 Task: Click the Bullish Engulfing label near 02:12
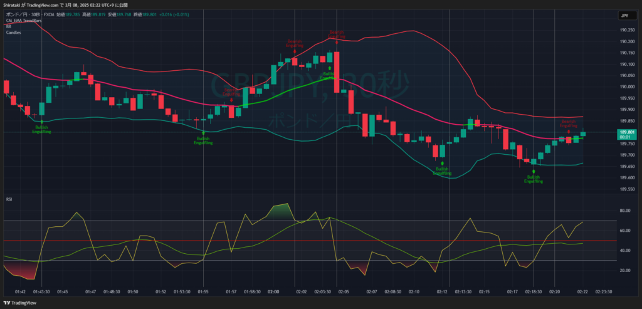point(442,171)
